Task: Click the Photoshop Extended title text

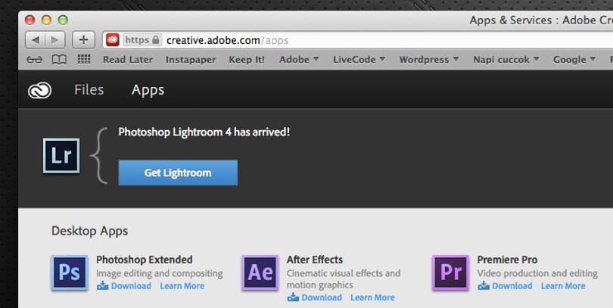Action: (145, 260)
